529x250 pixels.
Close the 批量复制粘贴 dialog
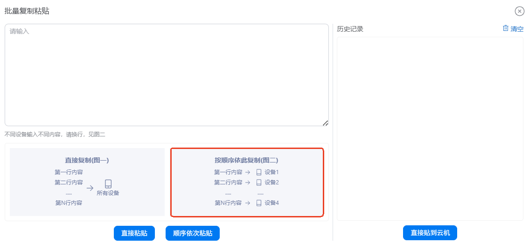coord(520,11)
